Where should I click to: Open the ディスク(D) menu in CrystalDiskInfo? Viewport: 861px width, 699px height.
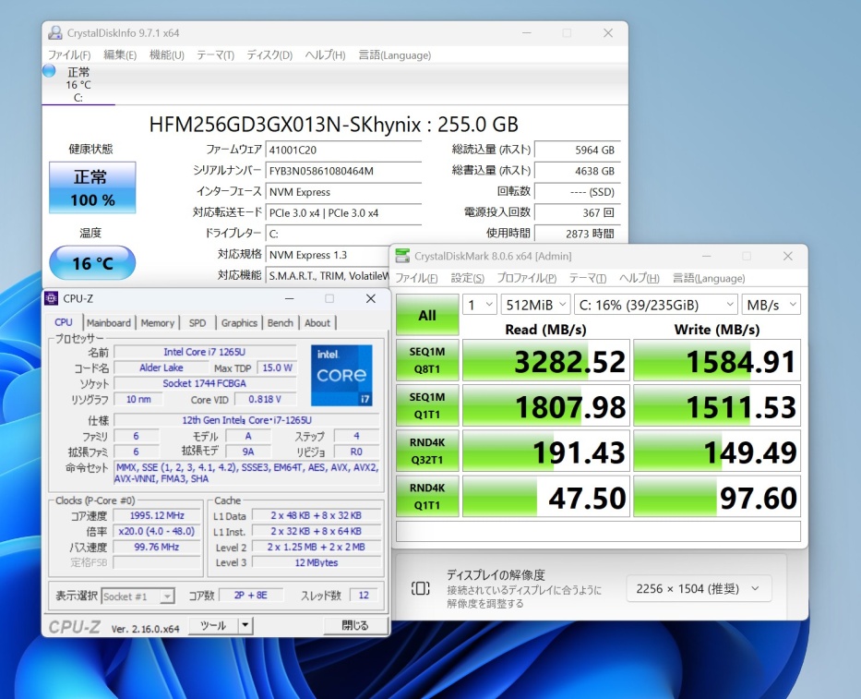point(269,55)
